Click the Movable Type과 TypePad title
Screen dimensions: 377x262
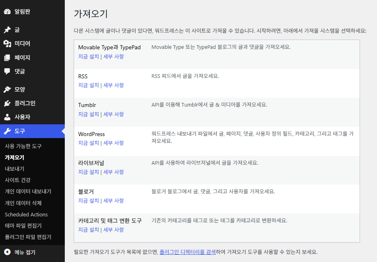click(x=109, y=48)
